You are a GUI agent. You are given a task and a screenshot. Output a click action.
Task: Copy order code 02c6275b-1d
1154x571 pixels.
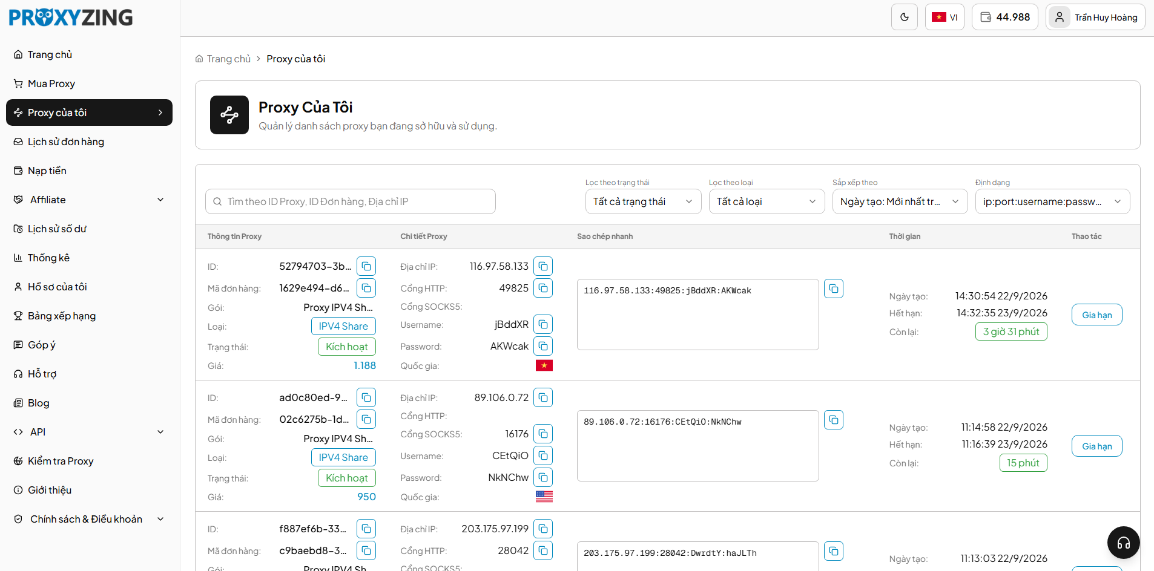(366, 419)
